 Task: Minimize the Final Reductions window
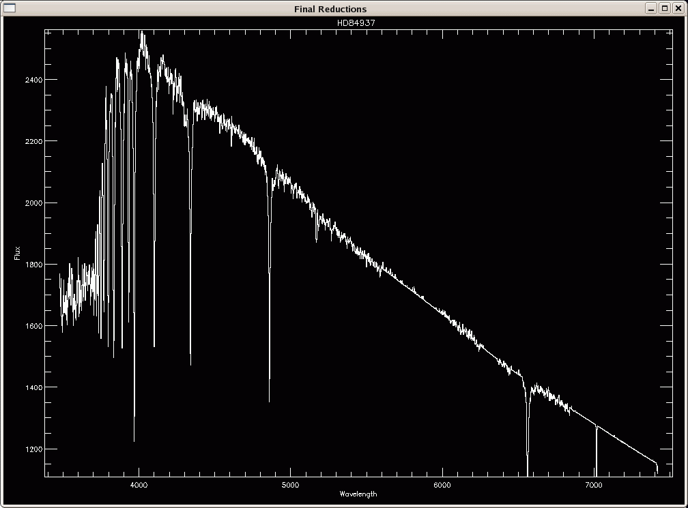pos(653,8)
